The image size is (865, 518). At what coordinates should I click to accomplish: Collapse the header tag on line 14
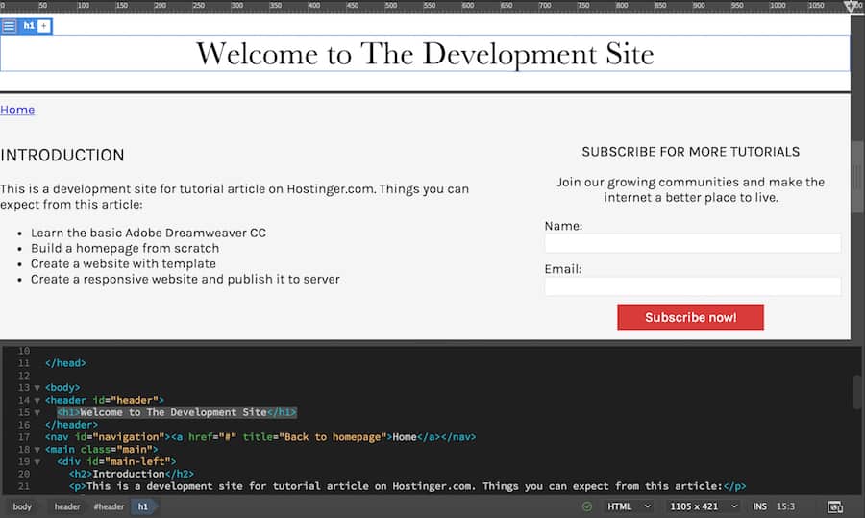point(37,400)
